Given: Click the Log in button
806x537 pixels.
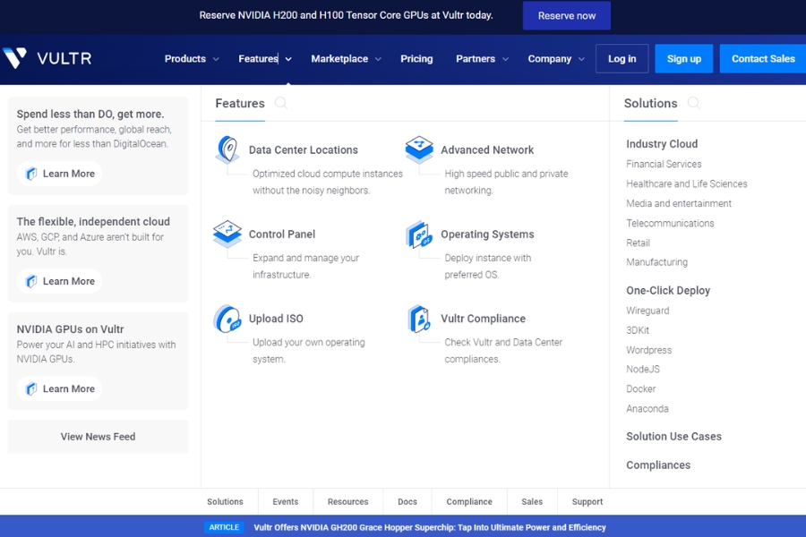Looking at the screenshot, I should pos(622,58).
